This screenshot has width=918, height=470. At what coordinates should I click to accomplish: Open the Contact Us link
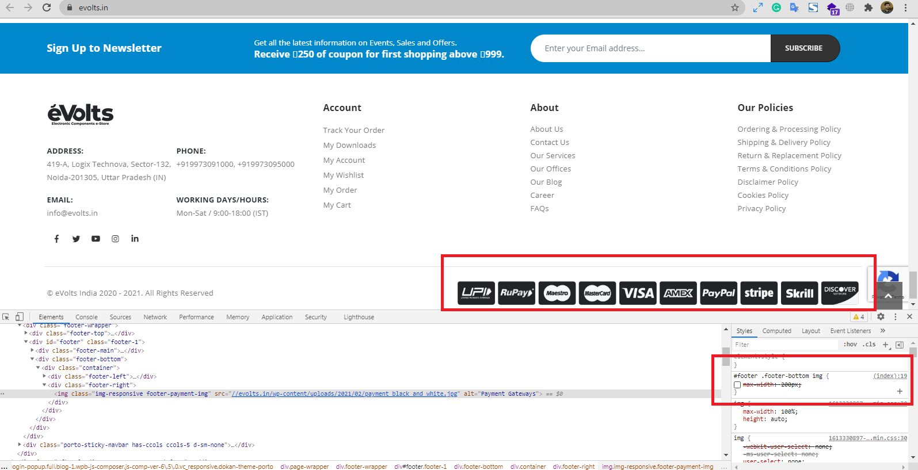pyautogui.click(x=550, y=143)
